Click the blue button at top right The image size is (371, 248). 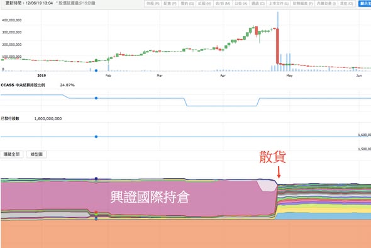(365, 3)
